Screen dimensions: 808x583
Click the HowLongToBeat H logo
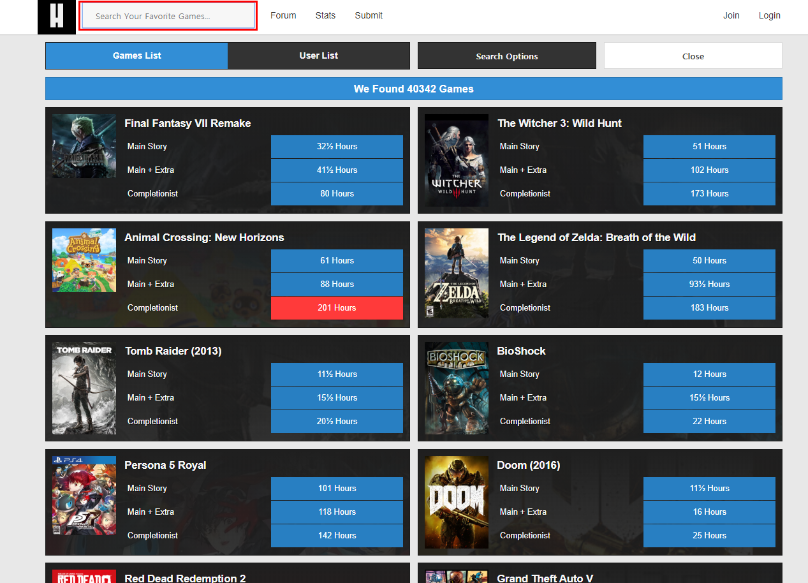[57, 17]
